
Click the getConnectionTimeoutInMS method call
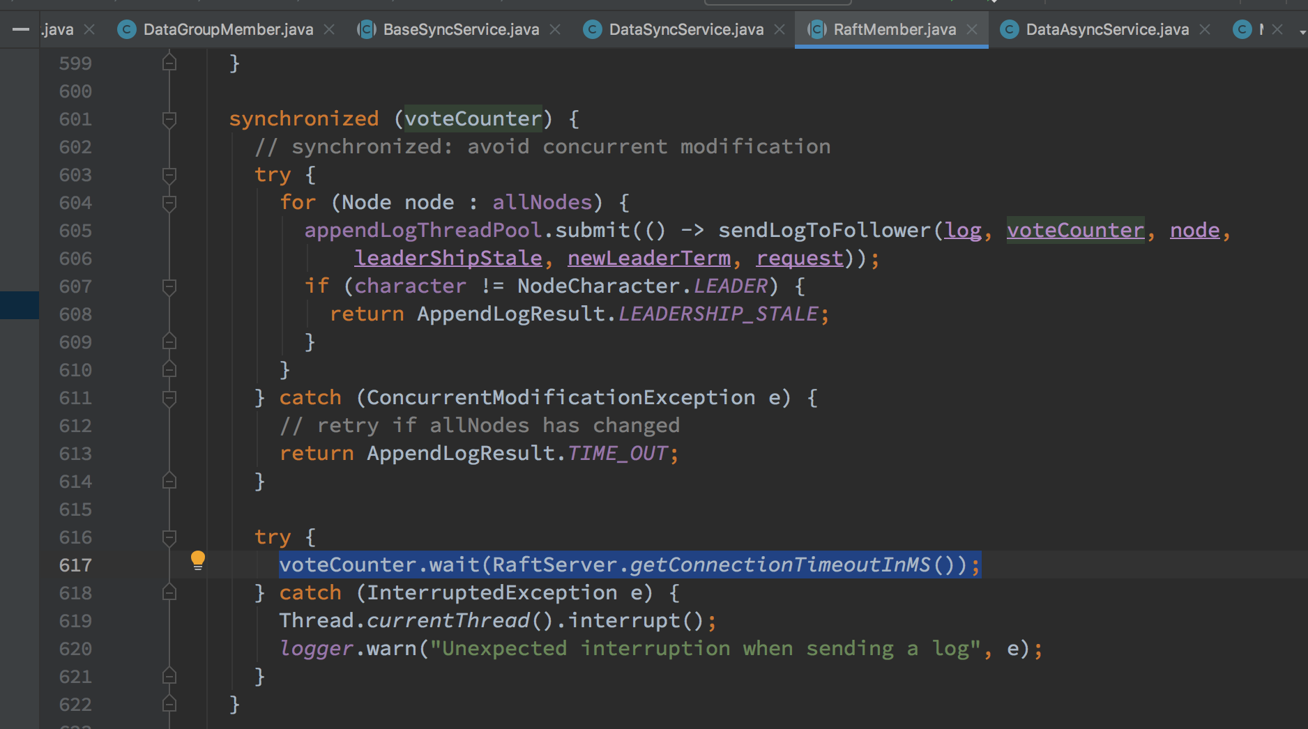coord(780,565)
